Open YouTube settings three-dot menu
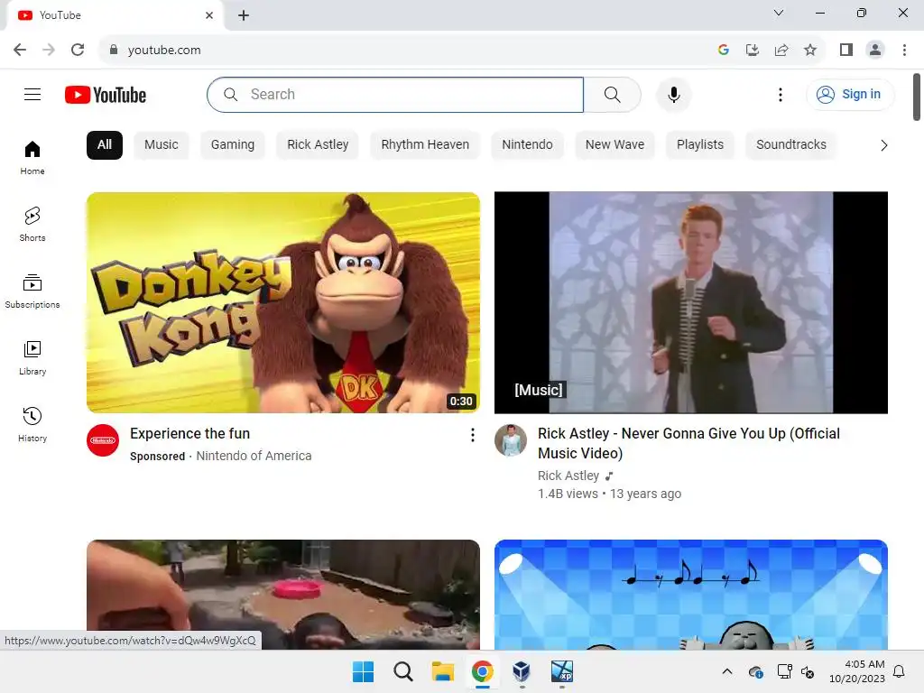924x693 pixels. (781, 94)
